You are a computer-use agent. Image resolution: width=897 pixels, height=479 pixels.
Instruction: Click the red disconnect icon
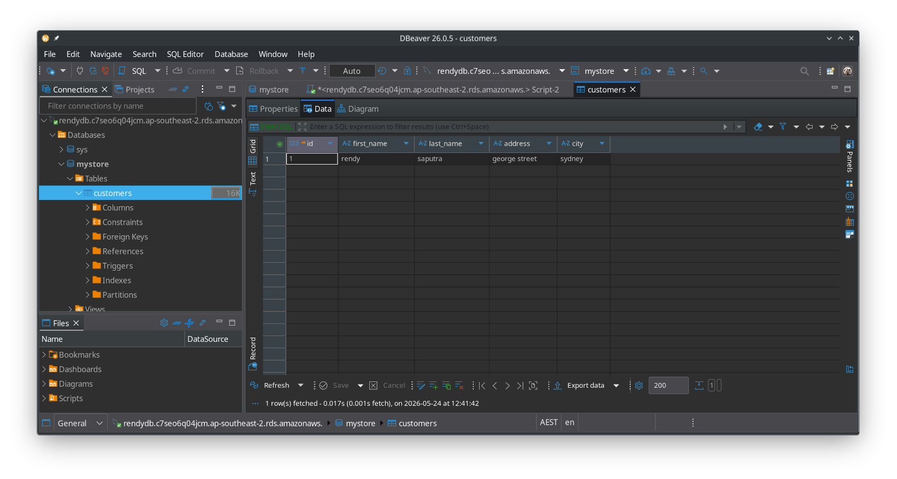click(106, 71)
